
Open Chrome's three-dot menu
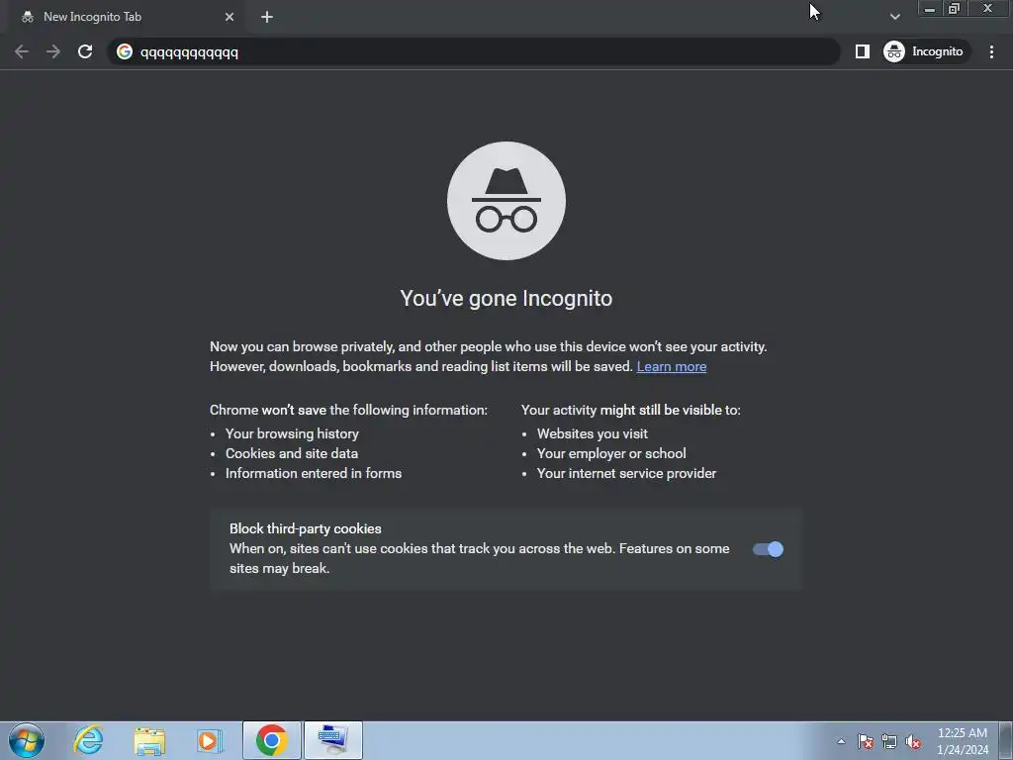(991, 51)
